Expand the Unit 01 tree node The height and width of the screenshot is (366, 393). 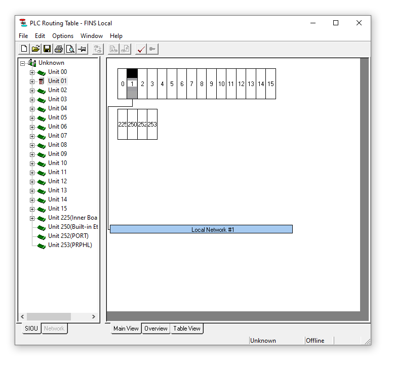click(x=32, y=82)
